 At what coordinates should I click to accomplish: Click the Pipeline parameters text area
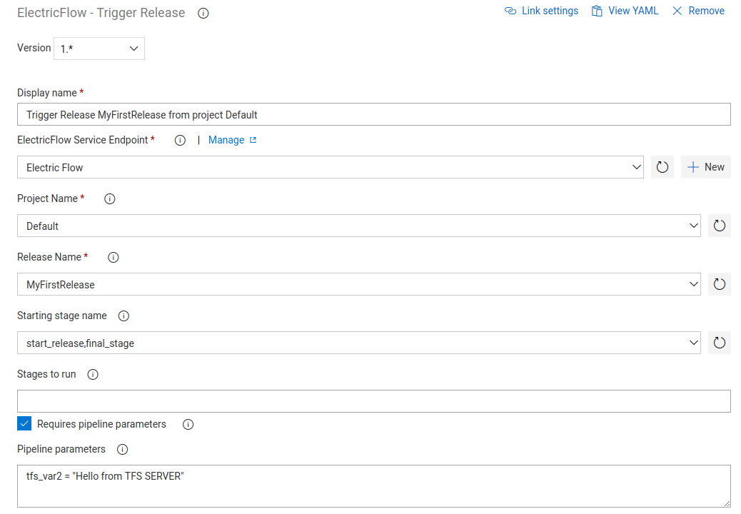(x=374, y=486)
